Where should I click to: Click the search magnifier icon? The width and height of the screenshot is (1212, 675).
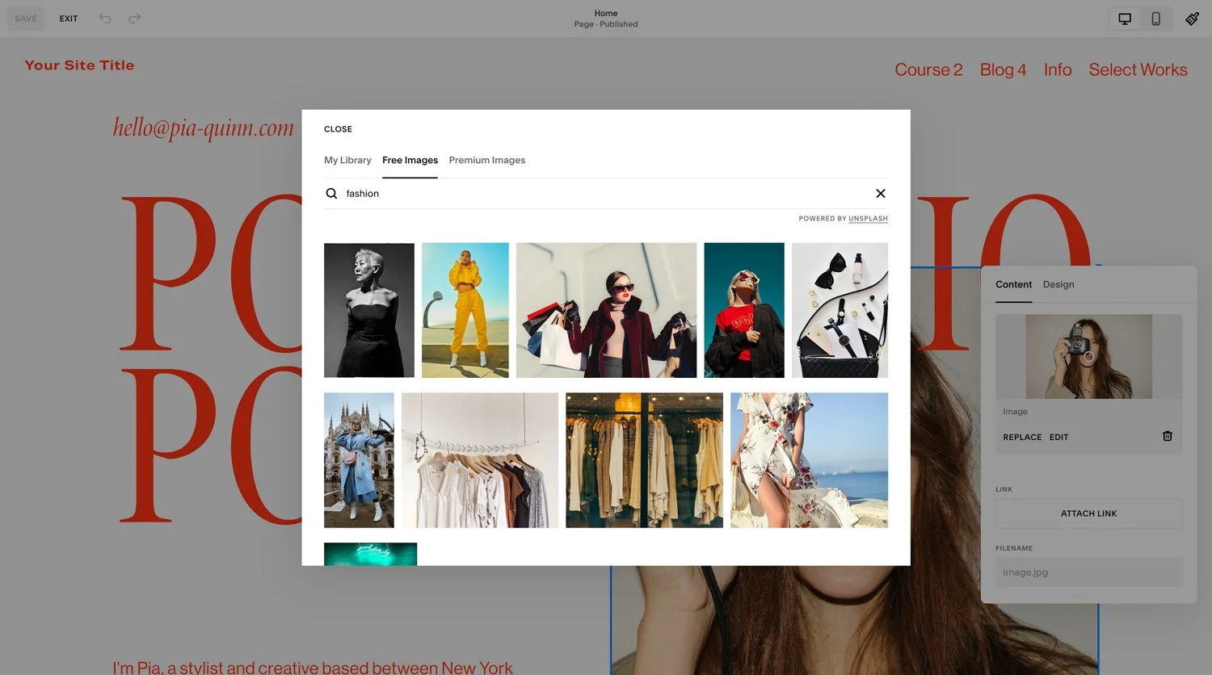click(331, 194)
